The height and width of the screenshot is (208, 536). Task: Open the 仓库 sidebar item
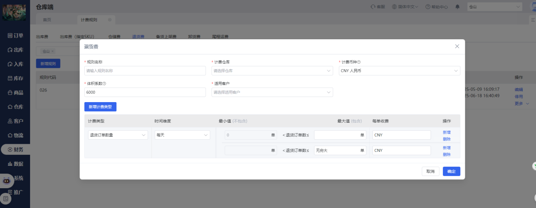(15, 107)
